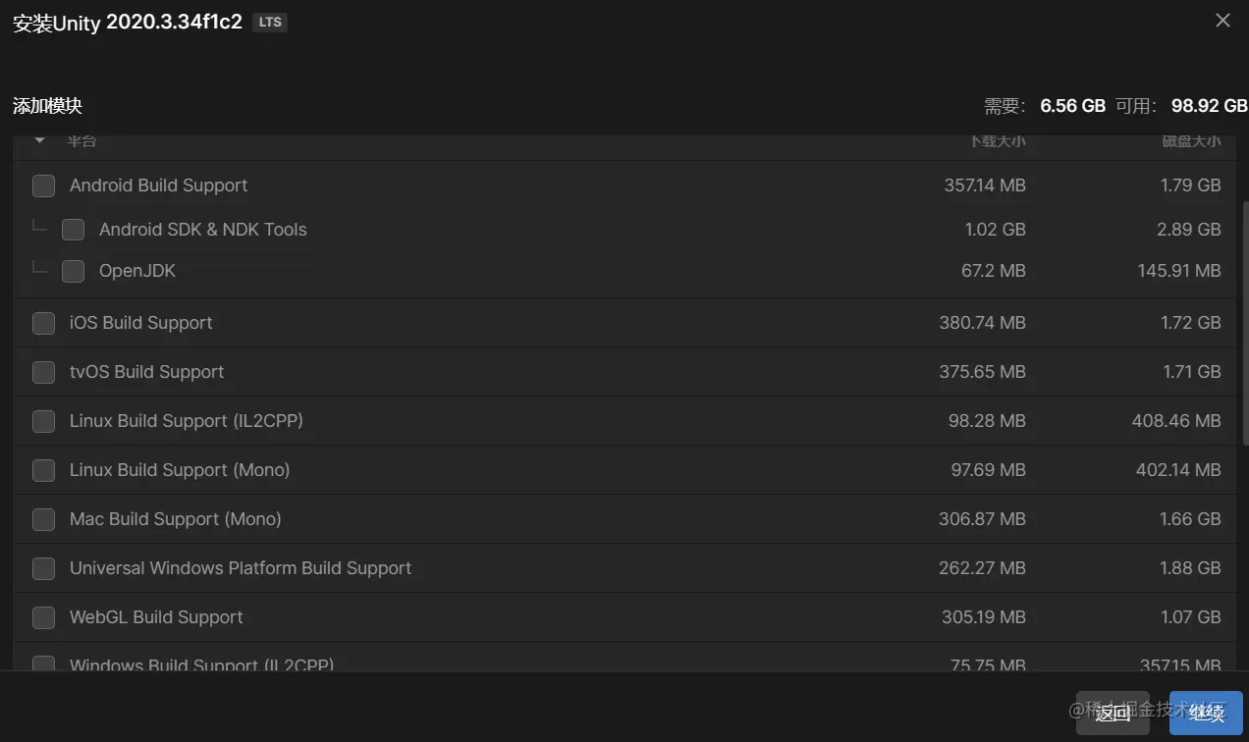Image resolution: width=1249 pixels, height=742 pixels.
Task: Enable the Android Build Support checkbox
Action: tap(43, 185)
